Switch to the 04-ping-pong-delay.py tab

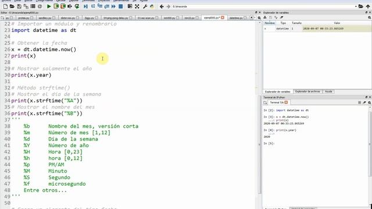pos(117,18)
